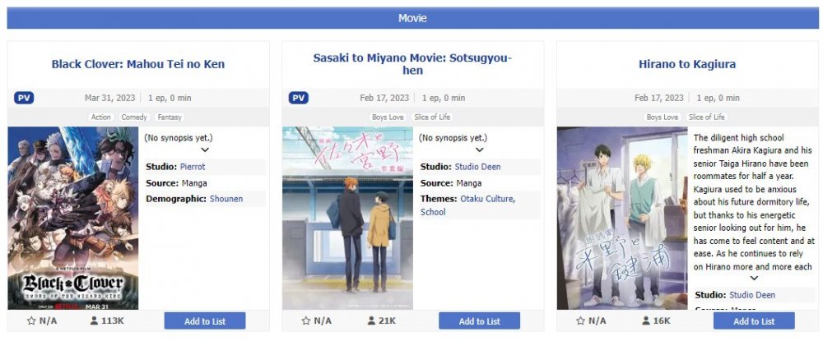Viewport: 823px width, 341px height.
Task: Click the star score icon on Black Clover card
Action: [x=31, y=320]
